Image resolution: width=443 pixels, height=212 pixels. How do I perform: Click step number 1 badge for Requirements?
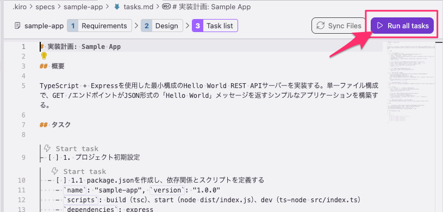click(73, 26)
